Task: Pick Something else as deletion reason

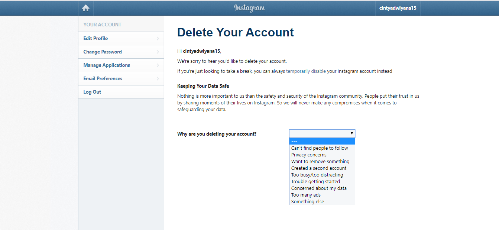Action: coord(308,202)
